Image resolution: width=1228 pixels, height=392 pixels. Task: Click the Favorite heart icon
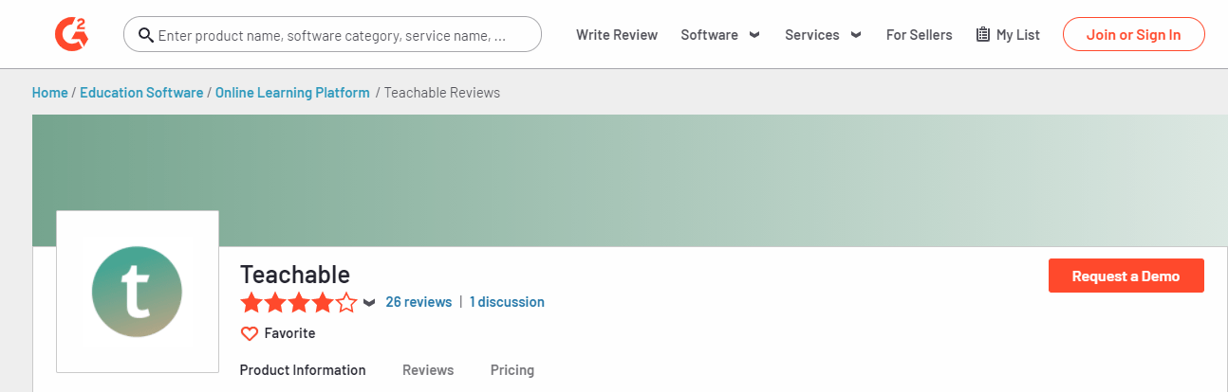tap(250, 333)
